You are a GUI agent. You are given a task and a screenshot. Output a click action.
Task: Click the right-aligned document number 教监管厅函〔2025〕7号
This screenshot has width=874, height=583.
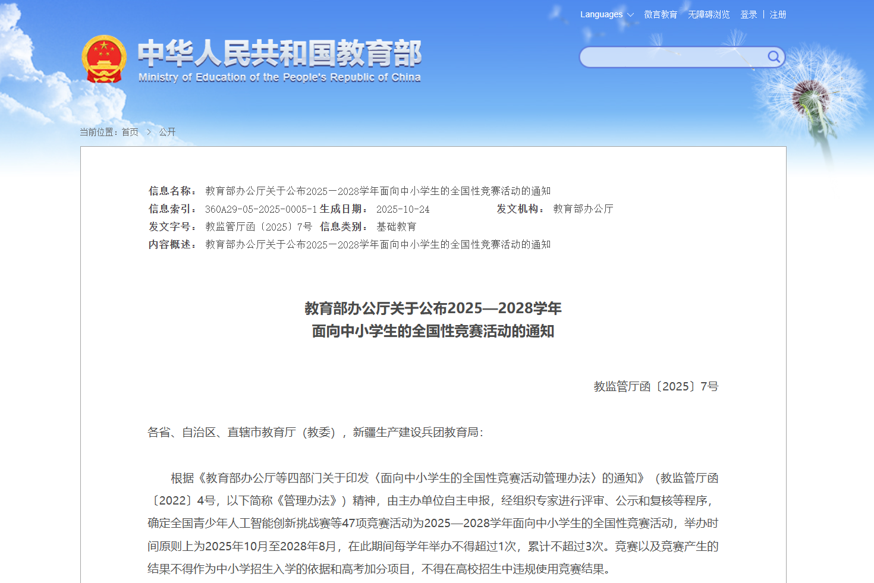pyautogui.click(x=656, y=387)
